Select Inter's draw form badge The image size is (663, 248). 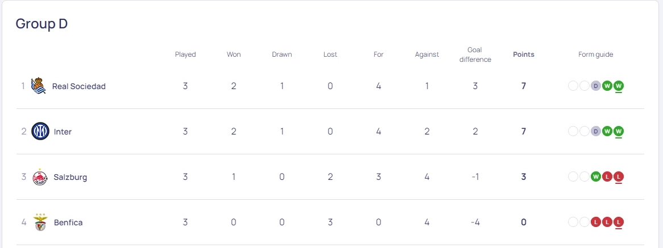(595, 131)
